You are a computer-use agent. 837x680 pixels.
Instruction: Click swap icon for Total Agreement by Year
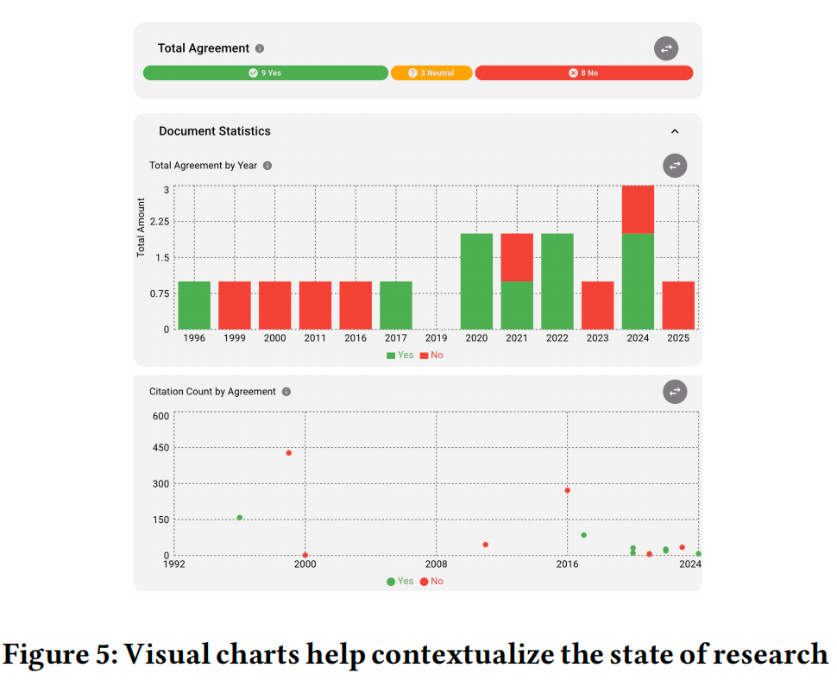pos(674,166)
